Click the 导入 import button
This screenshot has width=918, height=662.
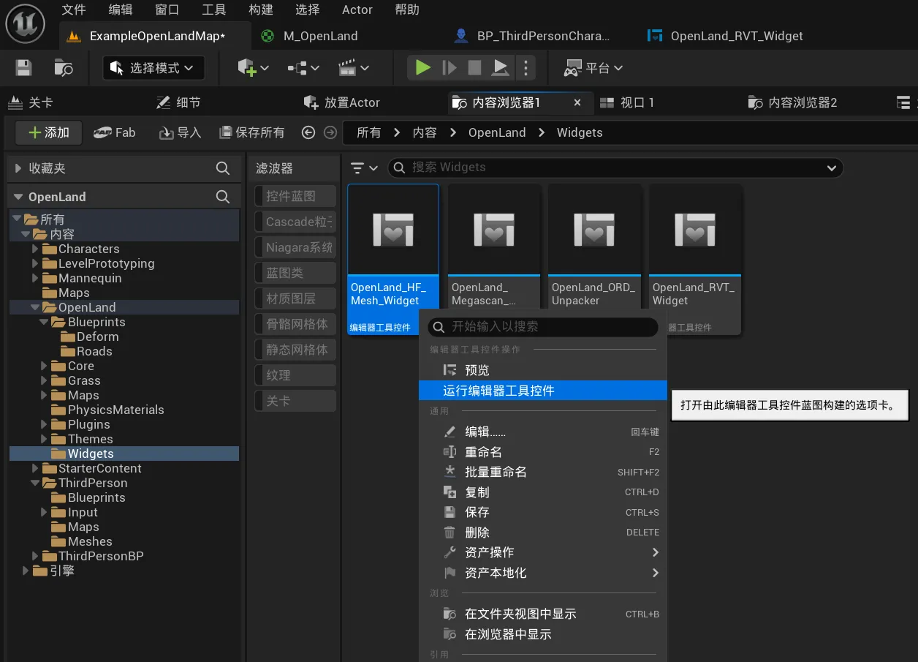pos(180,132)
